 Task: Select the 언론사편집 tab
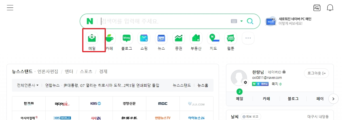click(x=48, y=71)
